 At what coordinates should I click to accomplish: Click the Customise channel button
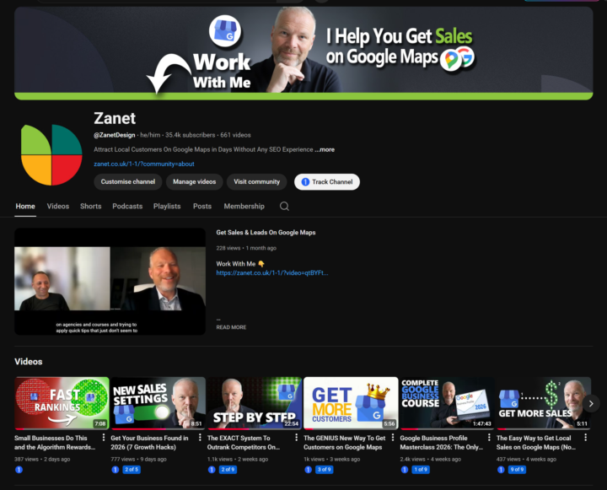(x=128, y=181)
